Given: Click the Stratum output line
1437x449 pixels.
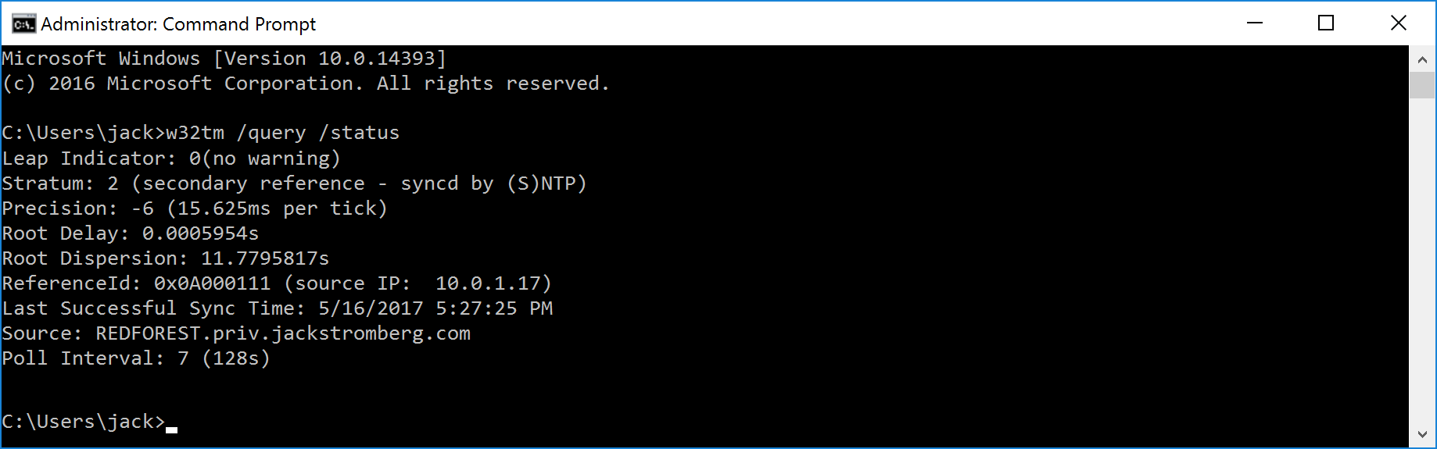Looking at the screenshot, I should coord(293,184).
